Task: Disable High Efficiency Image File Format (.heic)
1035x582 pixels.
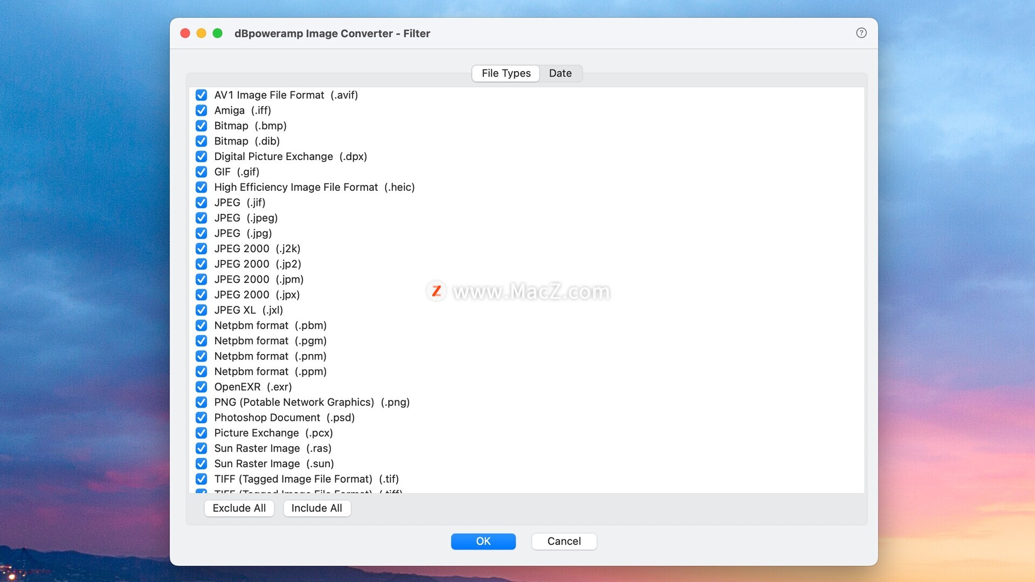Action: [x=201, y=187]
